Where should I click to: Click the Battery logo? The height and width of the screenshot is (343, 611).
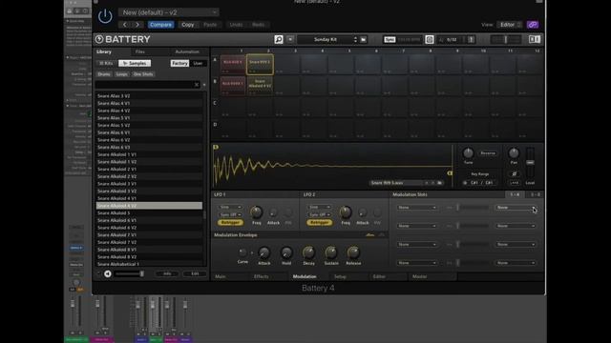[123, 39]
